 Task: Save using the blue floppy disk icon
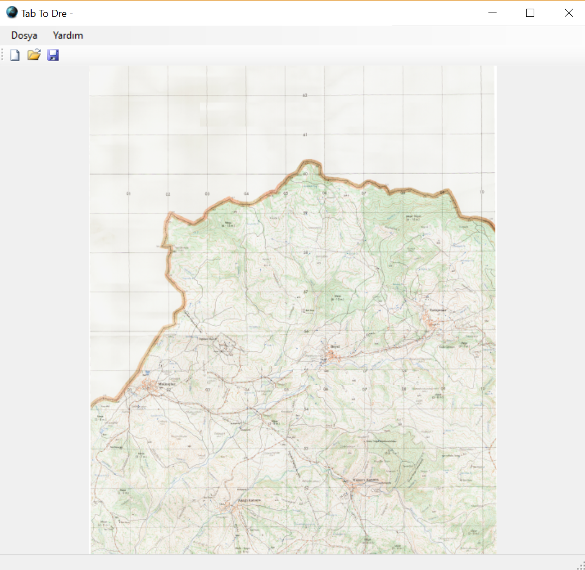coord(53,55)
